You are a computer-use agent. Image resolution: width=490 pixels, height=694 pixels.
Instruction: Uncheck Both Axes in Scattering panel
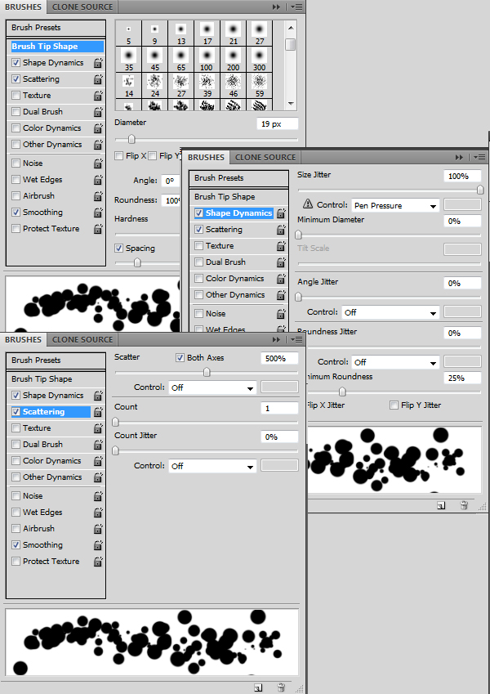coord(180,357)
